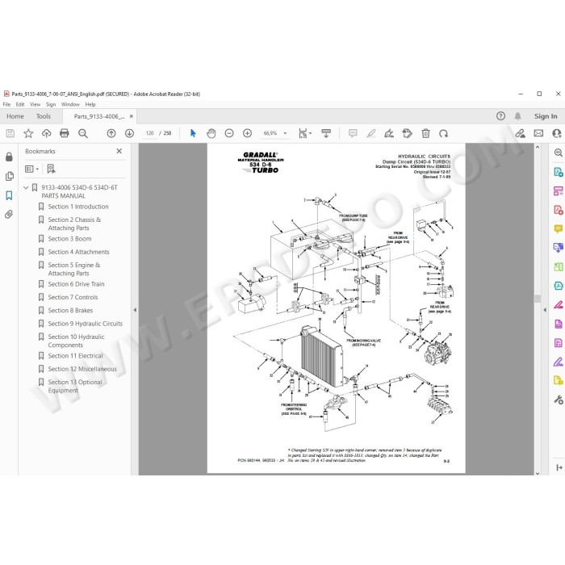The height and width of the screenshot is (565, 565).
Task: Click the find current bookmark icon
Action: [x=51, y=169]
